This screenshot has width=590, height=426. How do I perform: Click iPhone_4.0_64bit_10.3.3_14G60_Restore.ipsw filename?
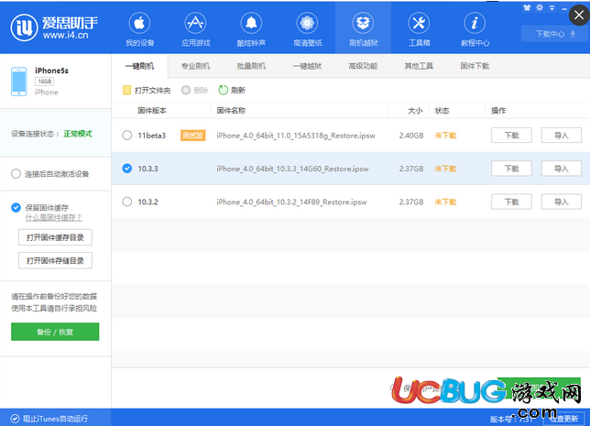click(x=292, y=169)
